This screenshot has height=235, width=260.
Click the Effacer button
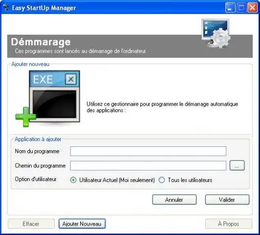click(x=31, y=224)
